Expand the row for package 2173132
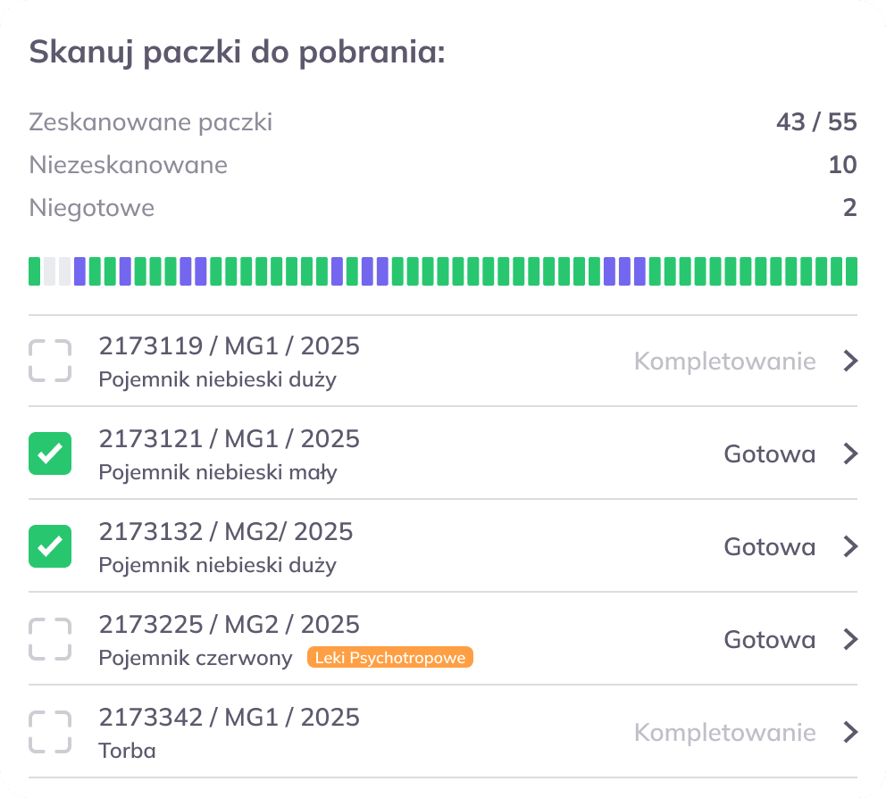The height and width of the screenshot is (798, 886). (849, 546)
